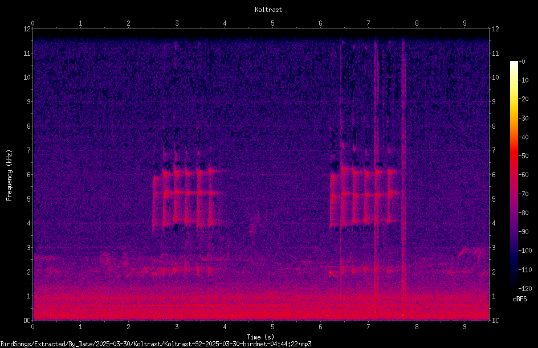Click the "-50" label on the color scale
Screen dimensions: 538x348
coord(523,156)
